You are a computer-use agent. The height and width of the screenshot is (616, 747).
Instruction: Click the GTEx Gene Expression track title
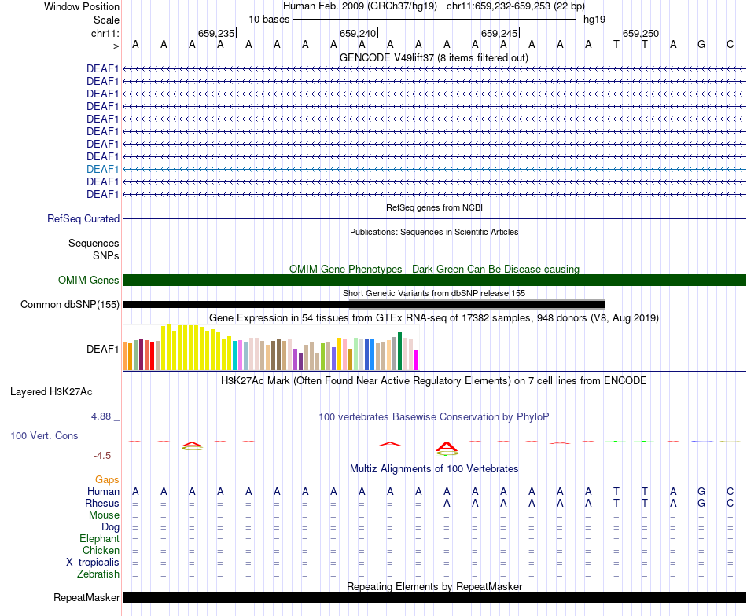pos(434,317)
